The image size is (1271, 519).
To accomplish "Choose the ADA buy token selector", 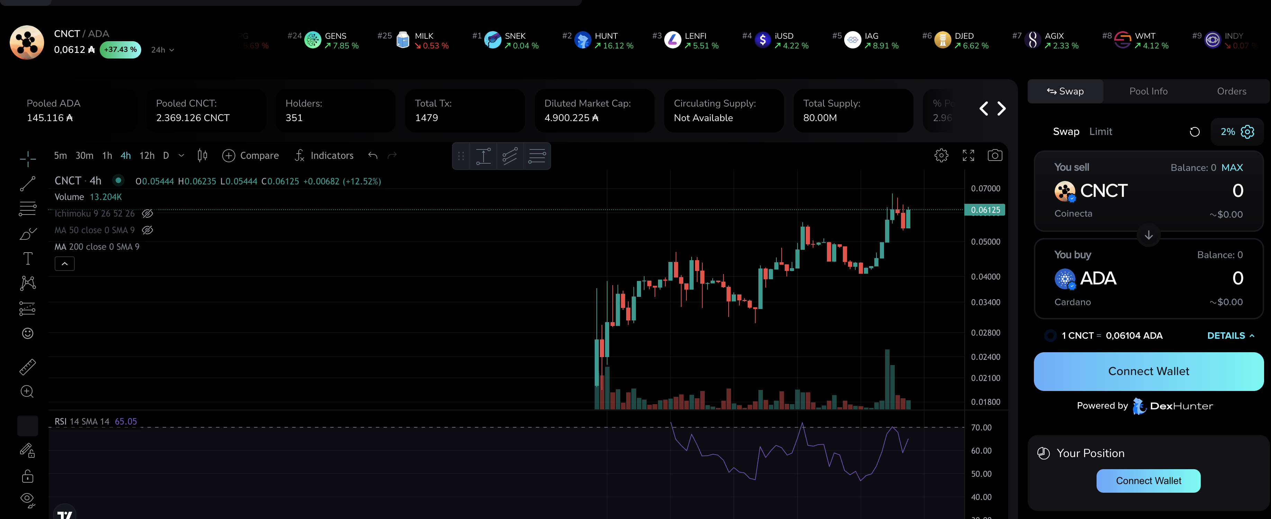I will click(x=1085, y=279).
